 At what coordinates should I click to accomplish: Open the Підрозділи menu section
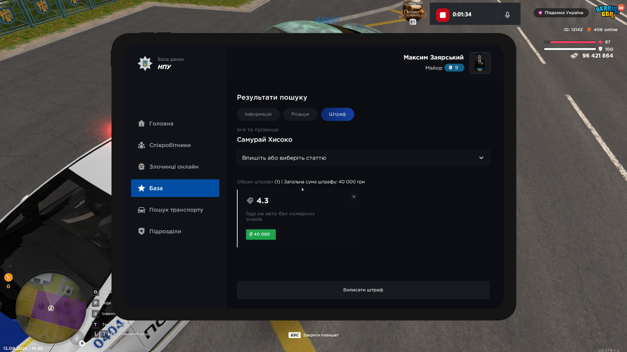click(x=175, y=231)
